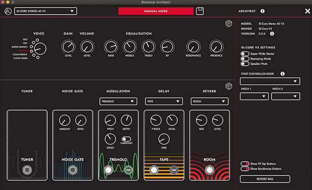
Task: Click the Blackstar logo icon at top left
Action: [x=7, y=11]
